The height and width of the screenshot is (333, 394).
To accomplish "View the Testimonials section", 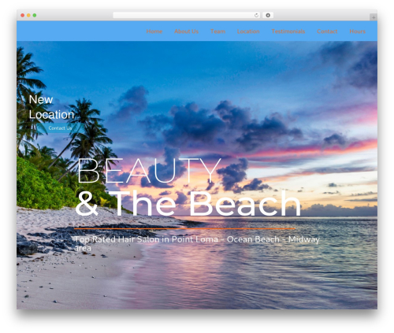I will point(288,31).
